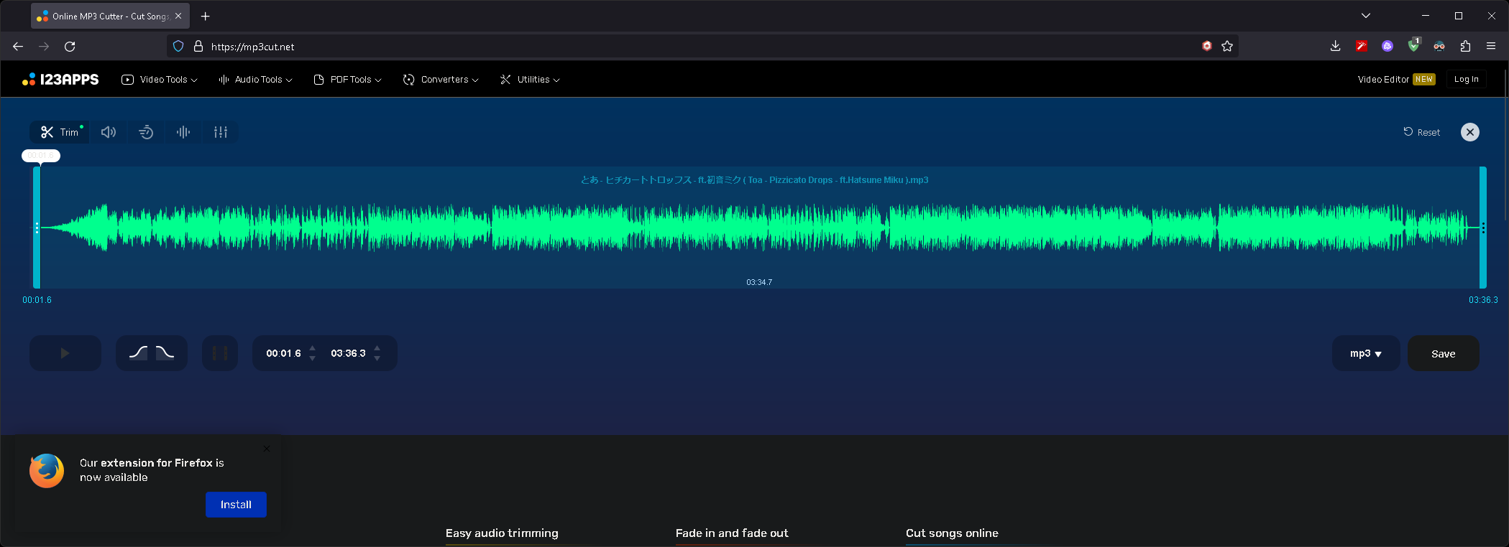Open the Video Tools menu
The width and height of the screenshot is (1509, 547).
(160, 80)
